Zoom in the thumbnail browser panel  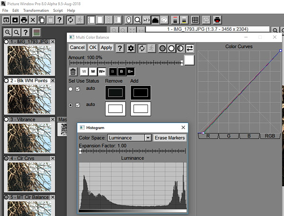pyautogui.click(x=8, y=33)
